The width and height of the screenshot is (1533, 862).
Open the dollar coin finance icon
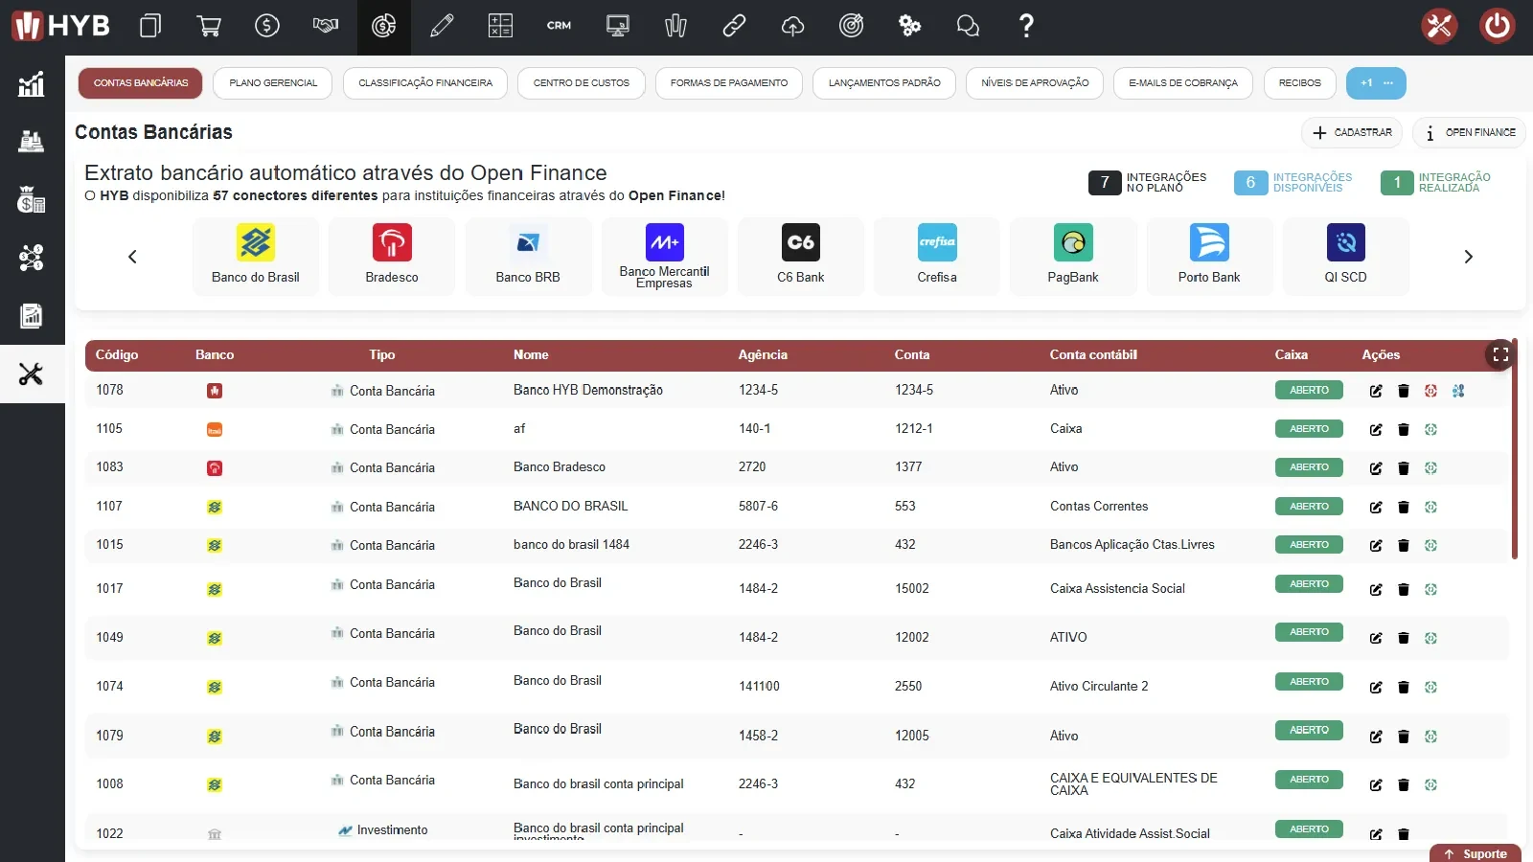[x=267, y=26]
